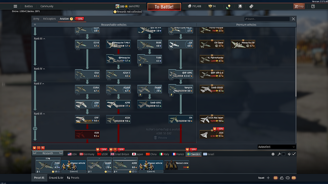Select the A32A attacker
This screenshot has height=184, width=328.
click(x=118, y=119)
